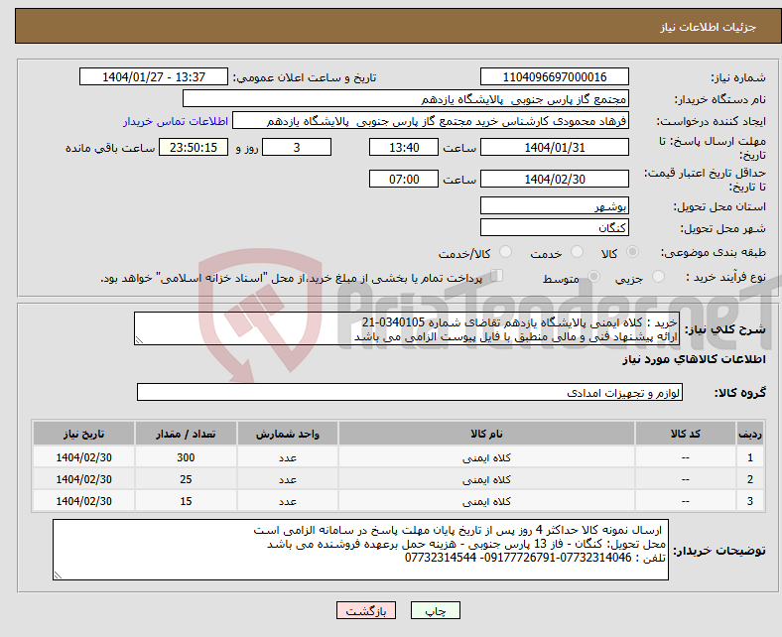The image size is (782, 637).
Task: Click the buyer notes text area
Action: pos(360,550)
